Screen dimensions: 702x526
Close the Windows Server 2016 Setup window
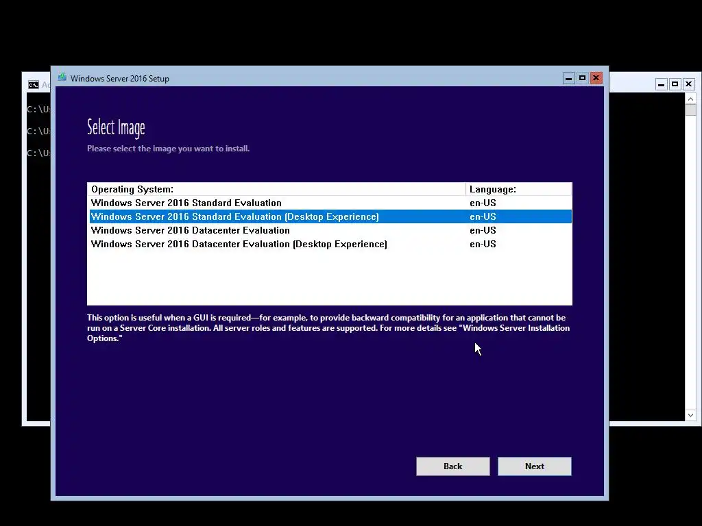[x=596, y=78]
